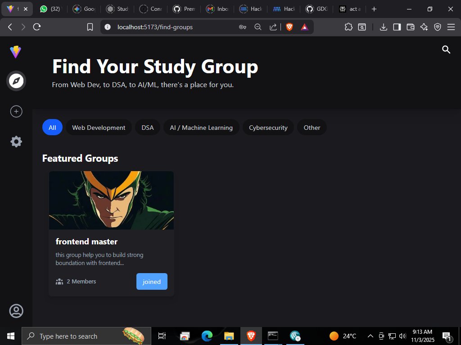Switch to the Goog browser tab
This screenshot has height=345, width=461.
[84, 9]
